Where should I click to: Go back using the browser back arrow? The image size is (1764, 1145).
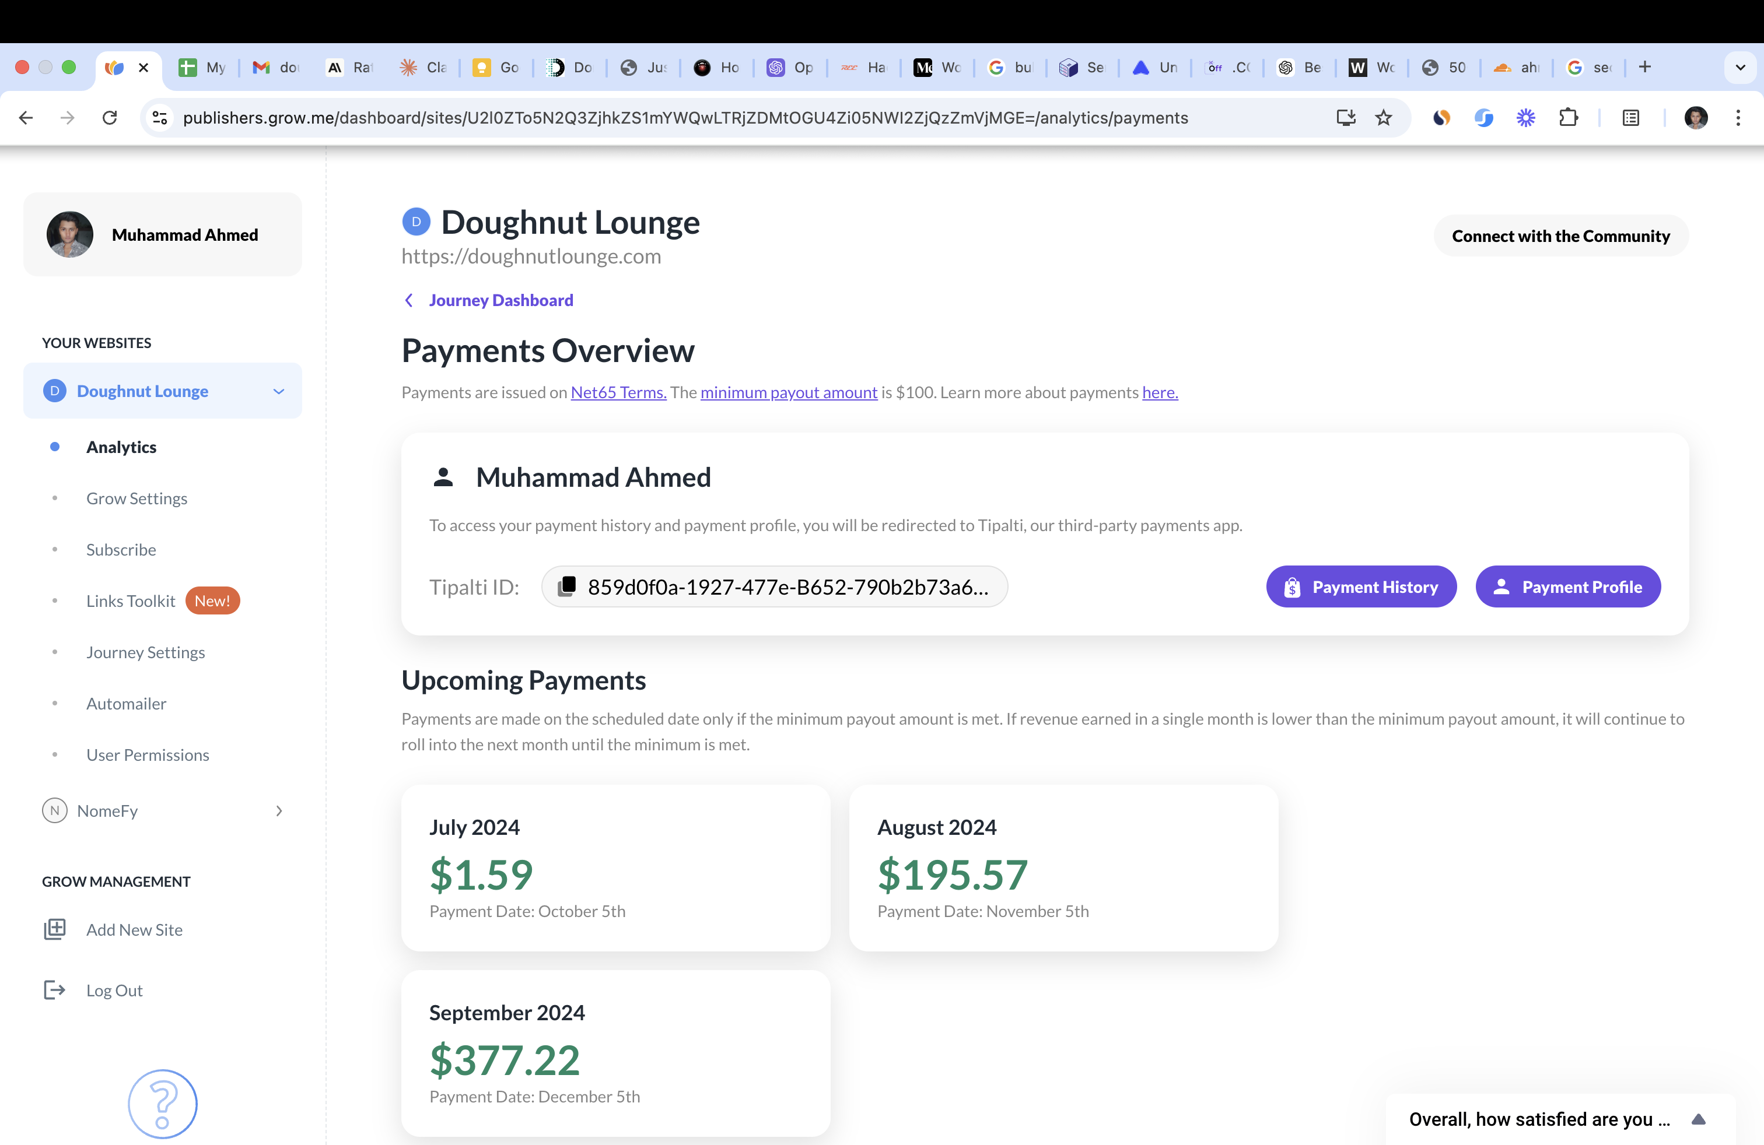tap(26, 118)
